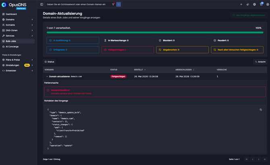Filter by Blockiert: 0
270x165 pixels.
(x=183, y=40)
